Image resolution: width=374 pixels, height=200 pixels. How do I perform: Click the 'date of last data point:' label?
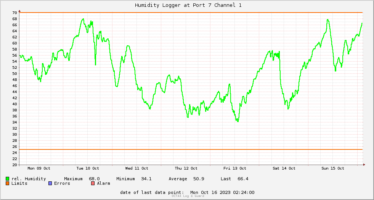152,192
